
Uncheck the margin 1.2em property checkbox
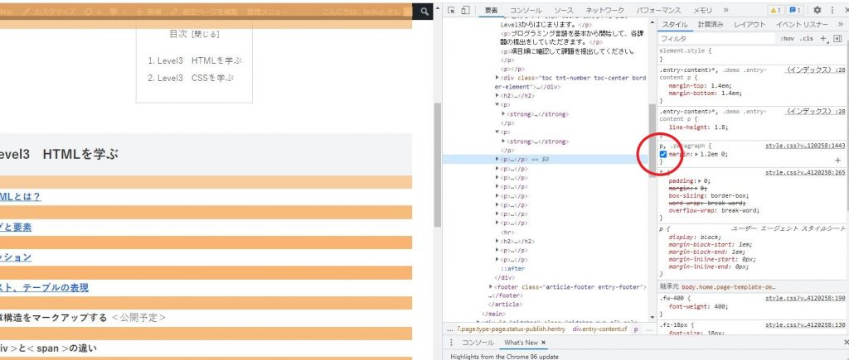pos(662,155)
